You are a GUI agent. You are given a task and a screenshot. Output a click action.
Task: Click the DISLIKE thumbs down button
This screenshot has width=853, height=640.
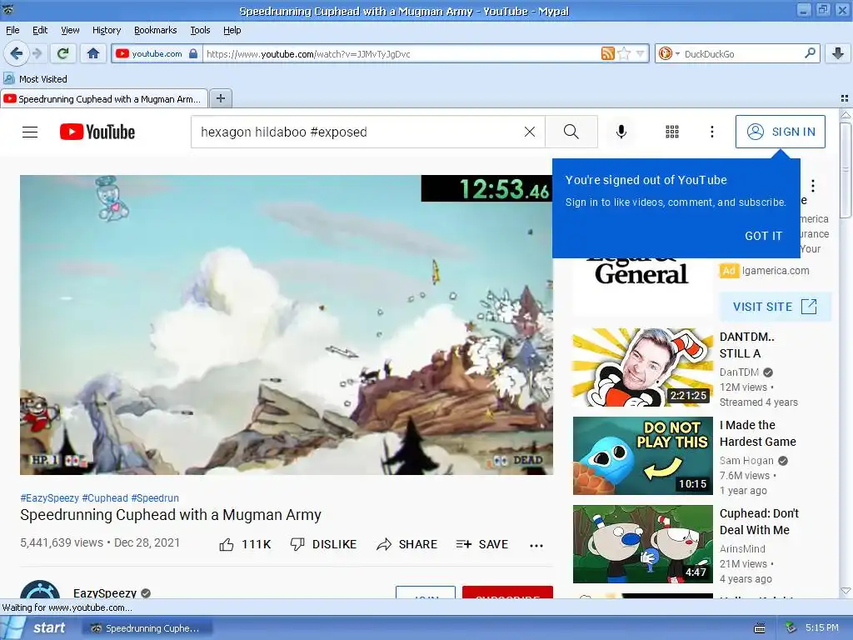pos(324,544)
